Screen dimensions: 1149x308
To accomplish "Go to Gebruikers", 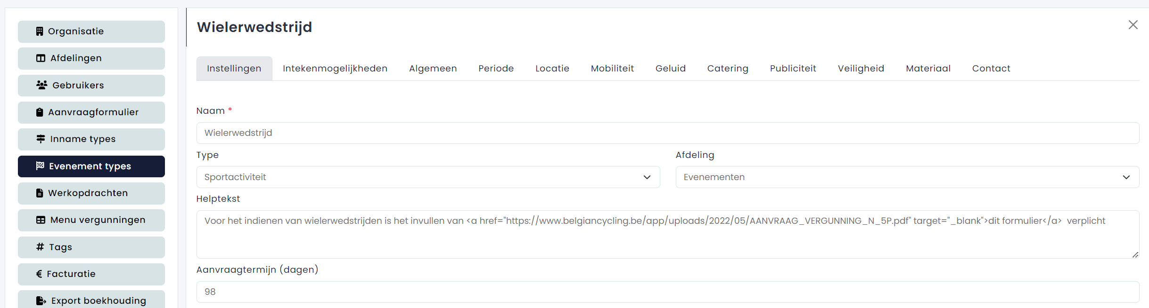I will (91, 85).
